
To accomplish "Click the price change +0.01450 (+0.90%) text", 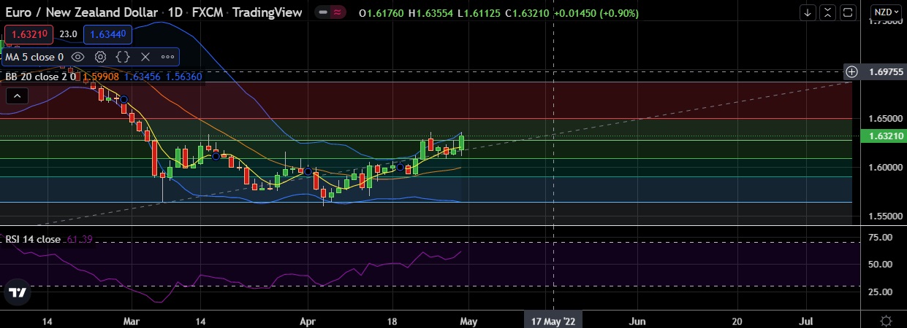I will (x=596, y=13).
